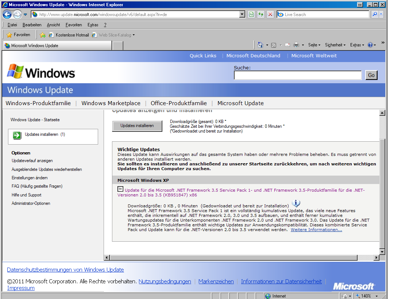
Task: Open Hilfe und Support link
Action: 26,195
